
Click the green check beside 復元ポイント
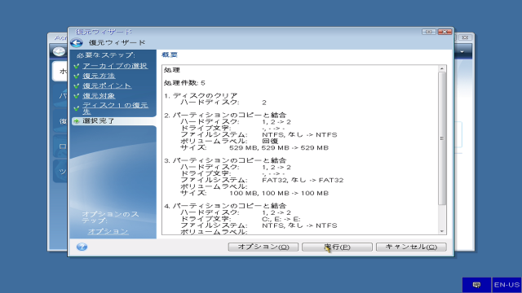pyautogui.click(x=77, y=86)
